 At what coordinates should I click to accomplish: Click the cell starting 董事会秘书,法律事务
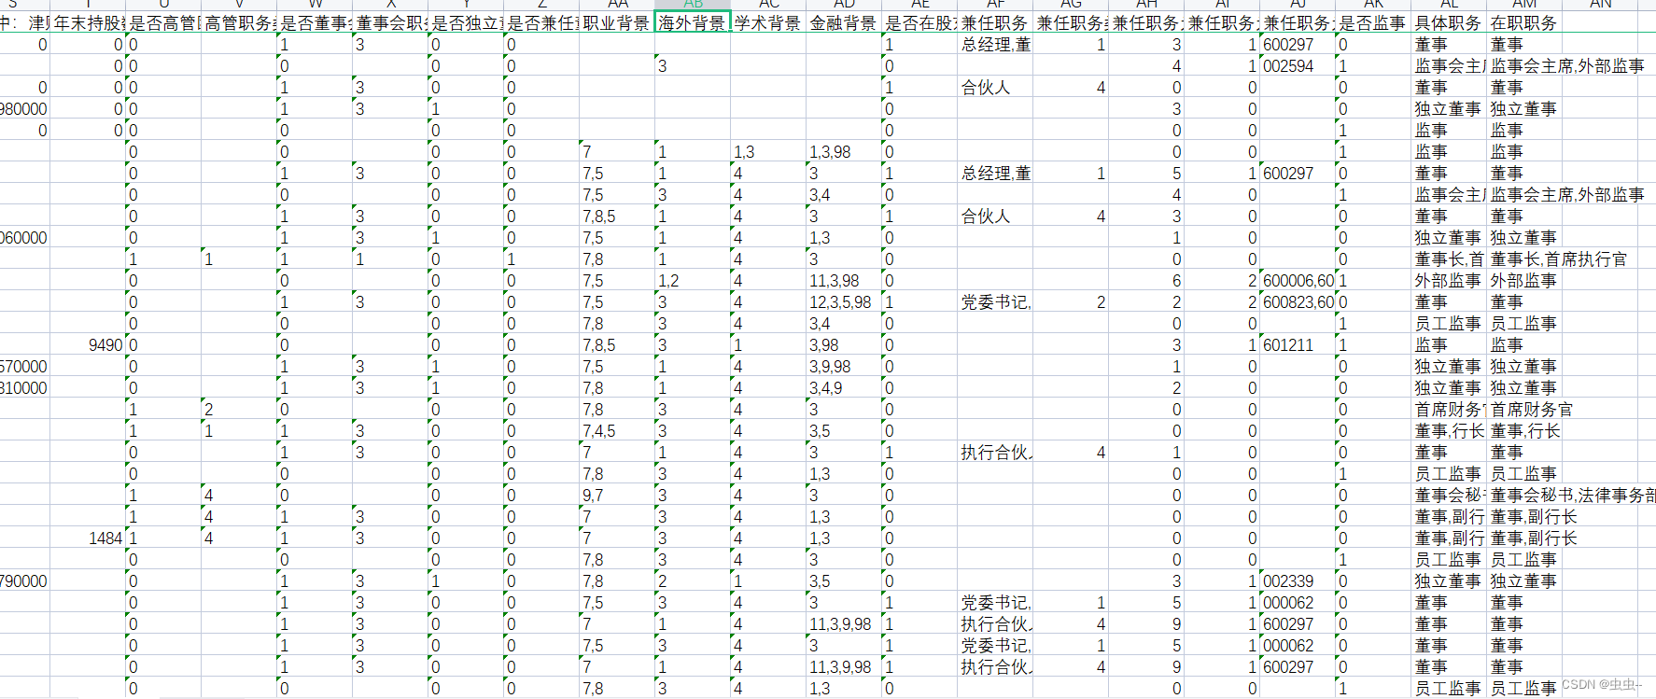tap(1571, 496)
